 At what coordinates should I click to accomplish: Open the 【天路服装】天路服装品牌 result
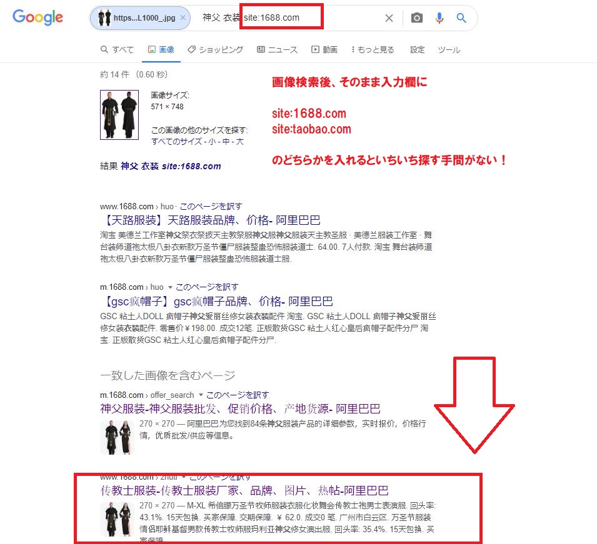pos(210,220)
